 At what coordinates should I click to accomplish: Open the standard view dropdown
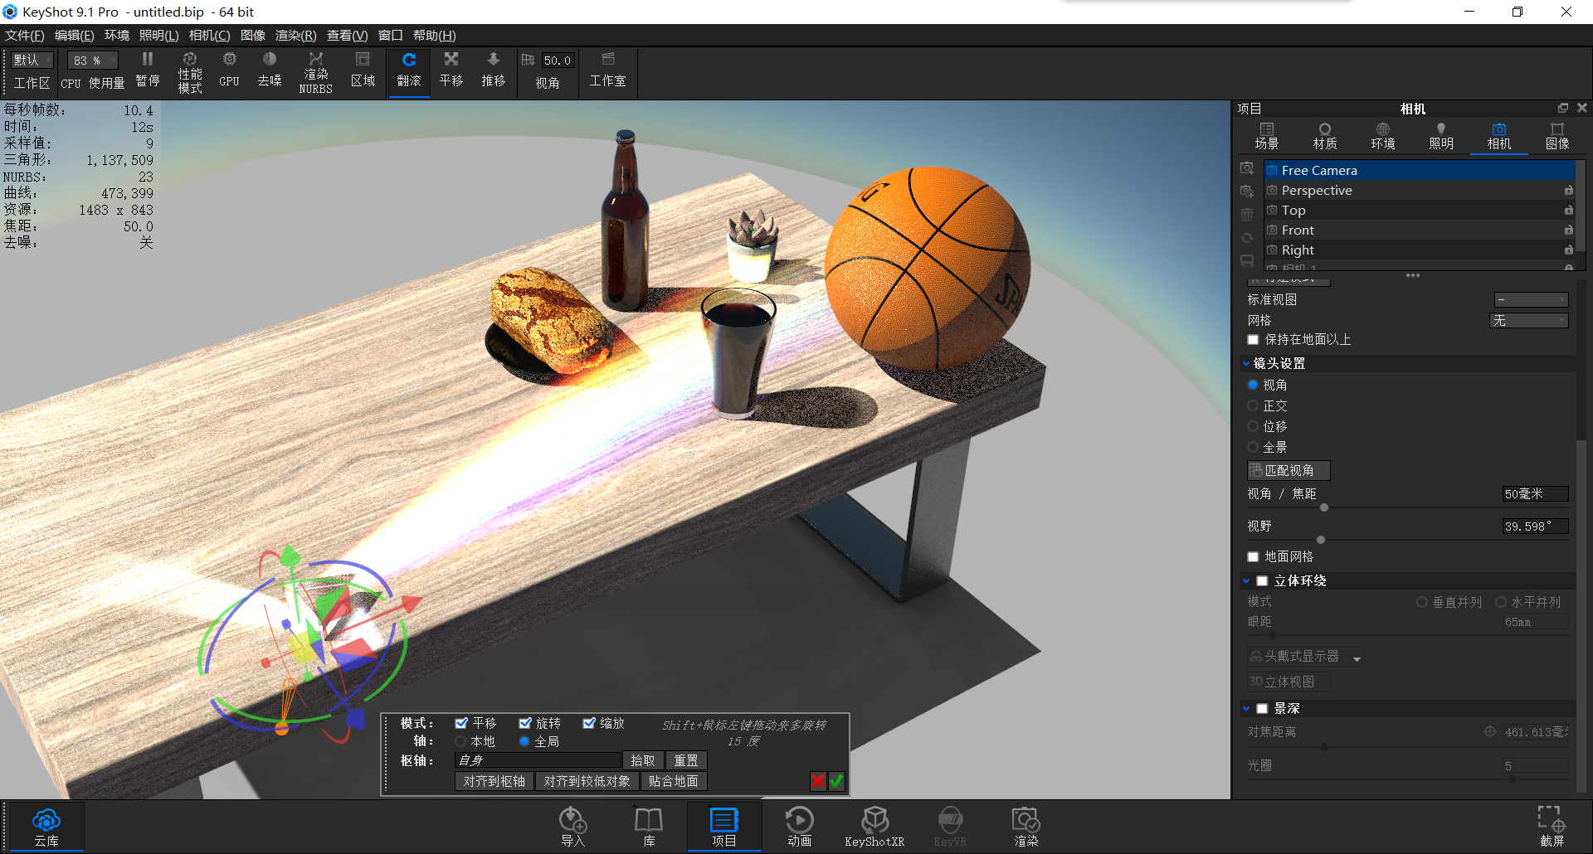point(1531,299)
